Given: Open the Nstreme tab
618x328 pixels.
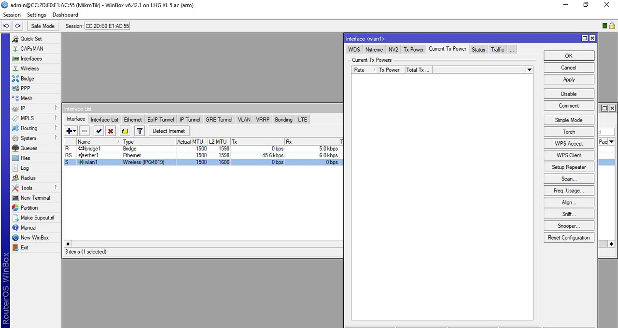Looking at the screenshot, I should pyautogui.click(x=374, y=50).
